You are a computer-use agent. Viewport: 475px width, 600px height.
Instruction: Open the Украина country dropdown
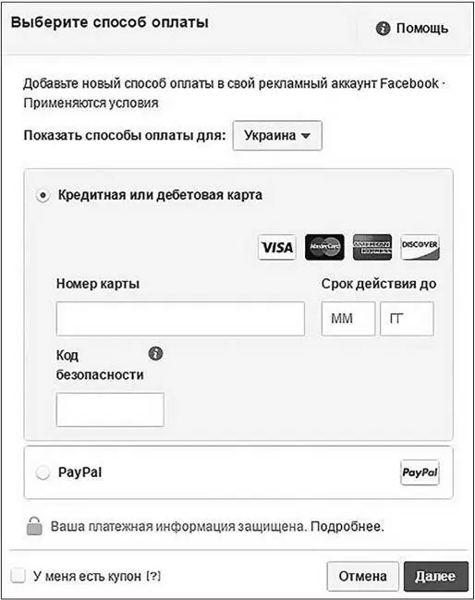[x=277, y=136]
